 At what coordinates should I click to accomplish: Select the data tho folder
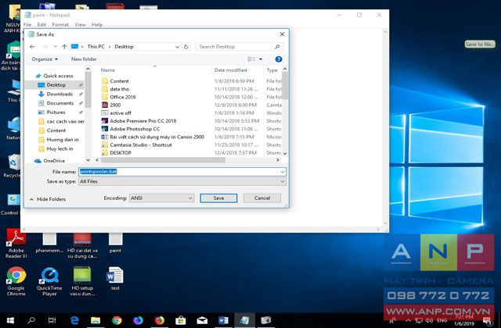(x=120, y=89)
